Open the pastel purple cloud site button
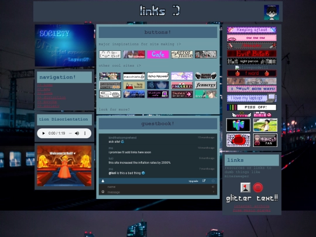This screenshot has height=237, width=316. click(182, 76)
